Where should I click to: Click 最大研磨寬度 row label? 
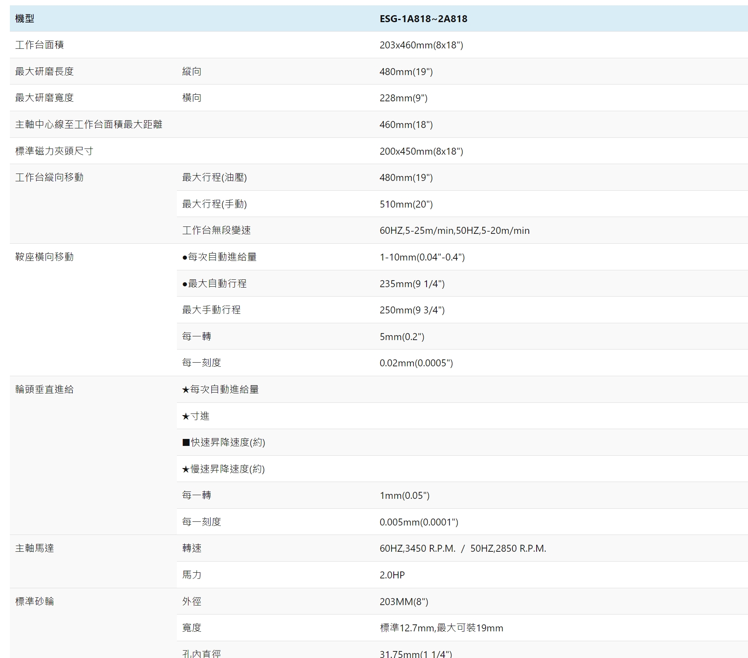(x=44, y=98)
